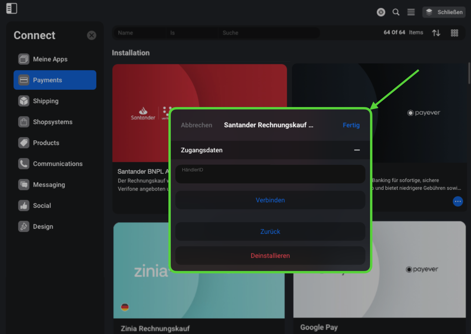Viewport: 471px width, 334px height.
Task: Click the Schließen button
Action: 444,12
